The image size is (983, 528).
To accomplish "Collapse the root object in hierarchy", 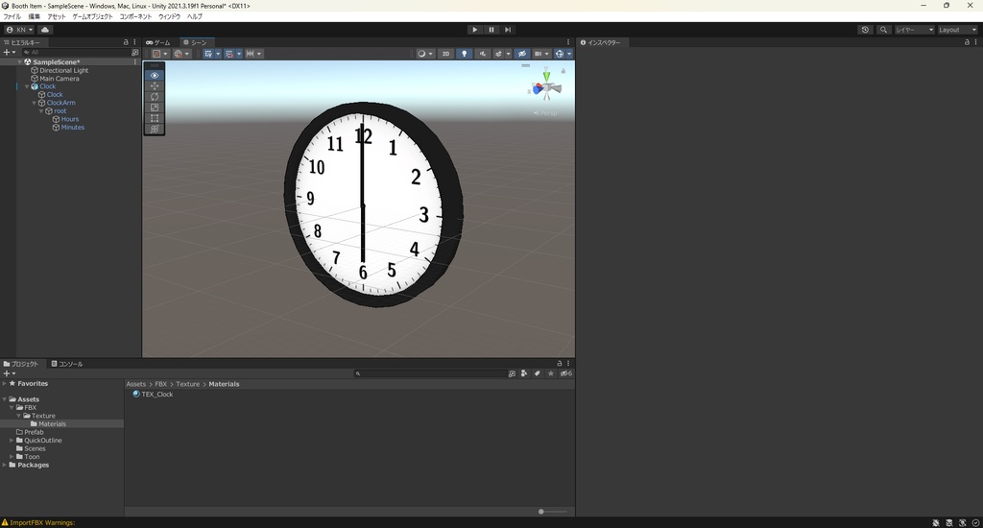I will tap(41, 111).
